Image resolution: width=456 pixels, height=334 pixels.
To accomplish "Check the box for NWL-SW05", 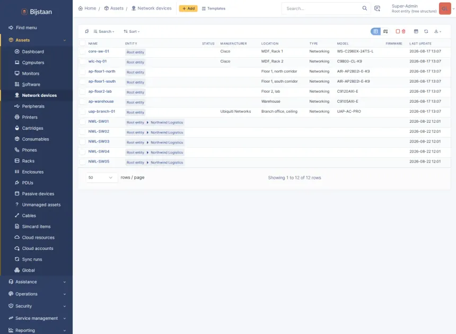I will click(83, 161).
